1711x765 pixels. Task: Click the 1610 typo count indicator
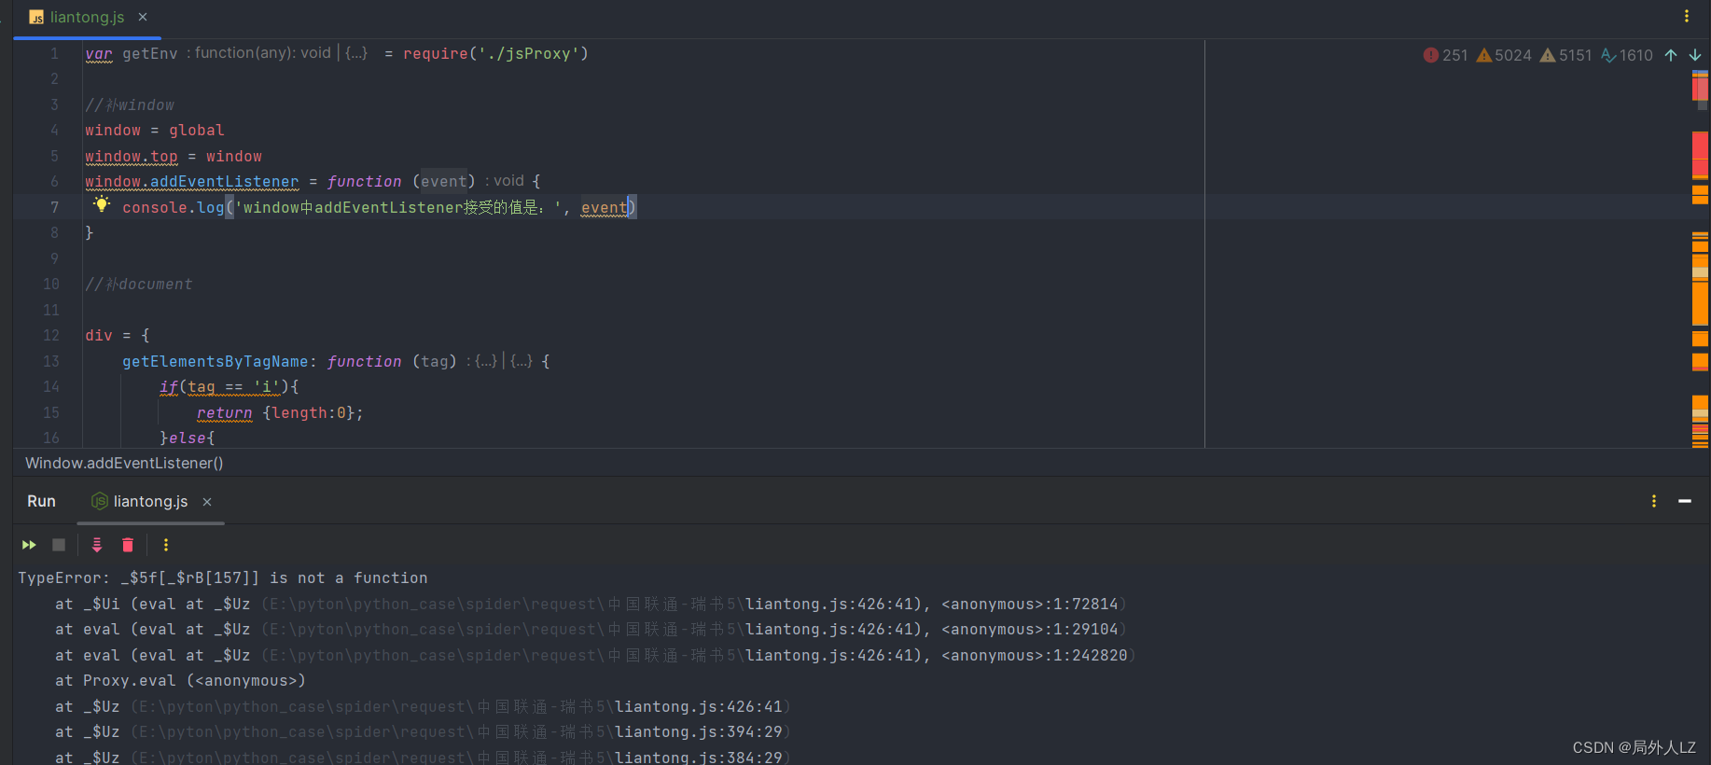point(1626,55)
